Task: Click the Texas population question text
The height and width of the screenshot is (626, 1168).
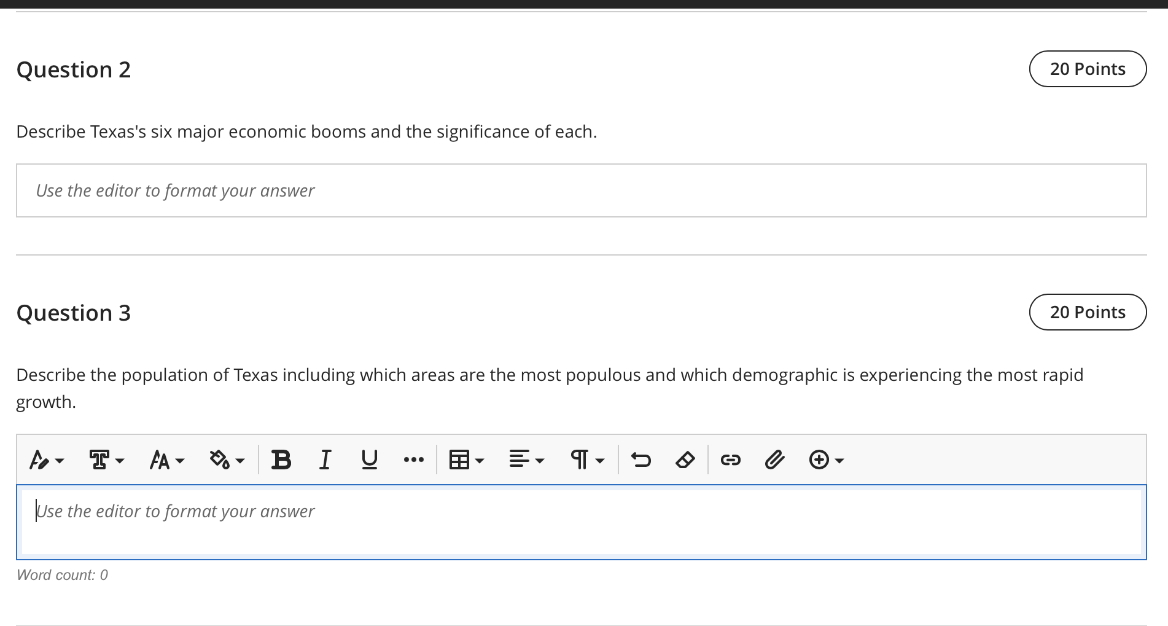Action: [x=550, y=388]
